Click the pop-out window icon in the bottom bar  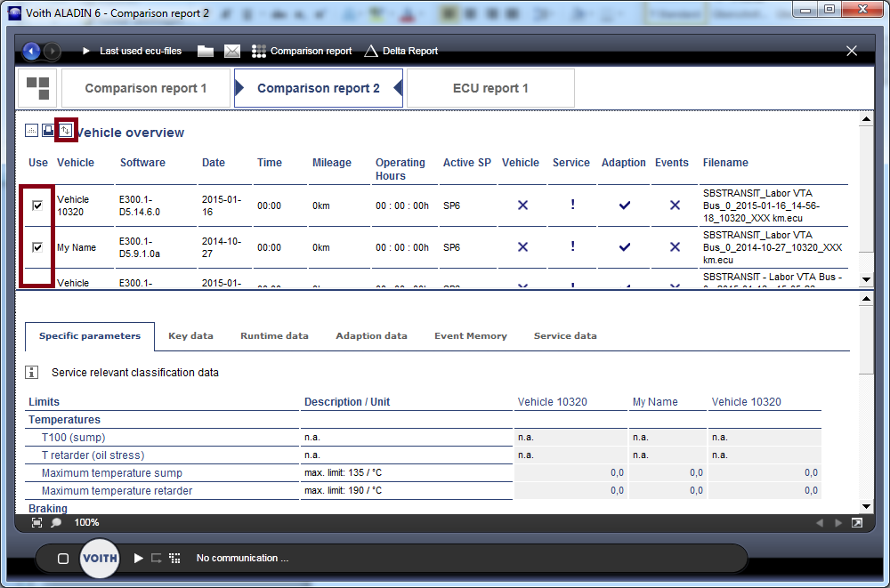click(x=857, y=523)
